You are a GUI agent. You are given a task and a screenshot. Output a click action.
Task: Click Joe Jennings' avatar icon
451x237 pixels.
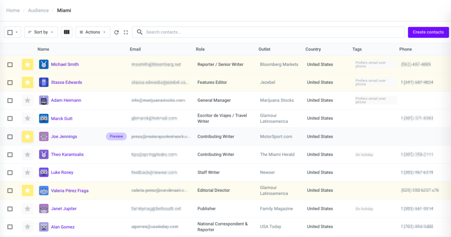pyautogui.click(x=44, y=136)
